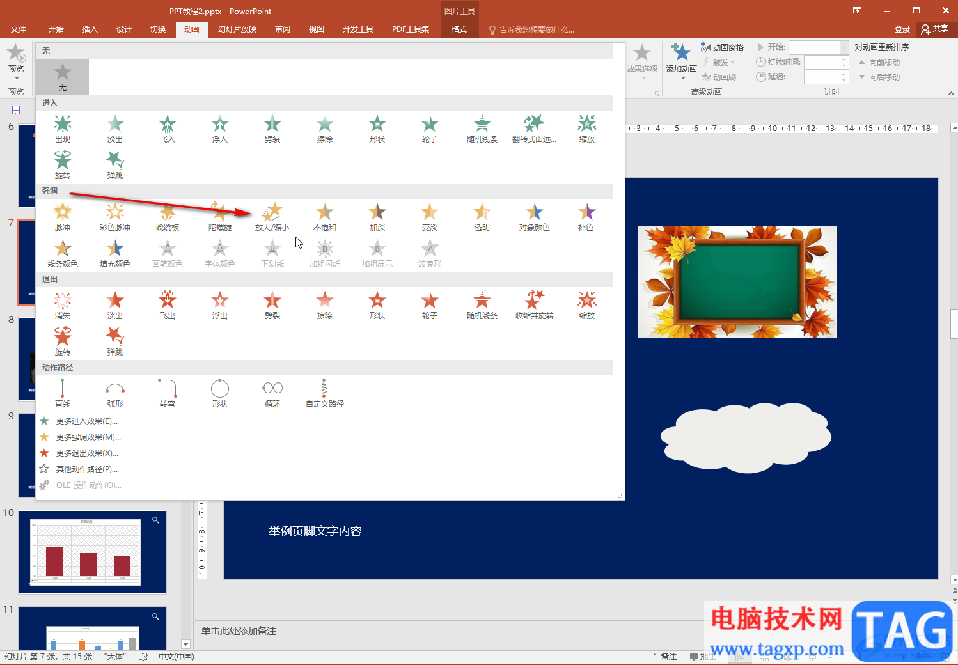Image resolution: width=958 pixels, height=665 pixels.
Task: Open the 审阅 ribbon tab
Action: [283, 29]
